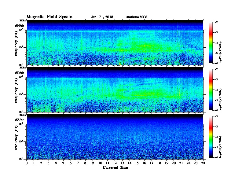The image size is (242, 187).
Task: Click hour tick label 23 on time axis
Action: coord(196,163)
